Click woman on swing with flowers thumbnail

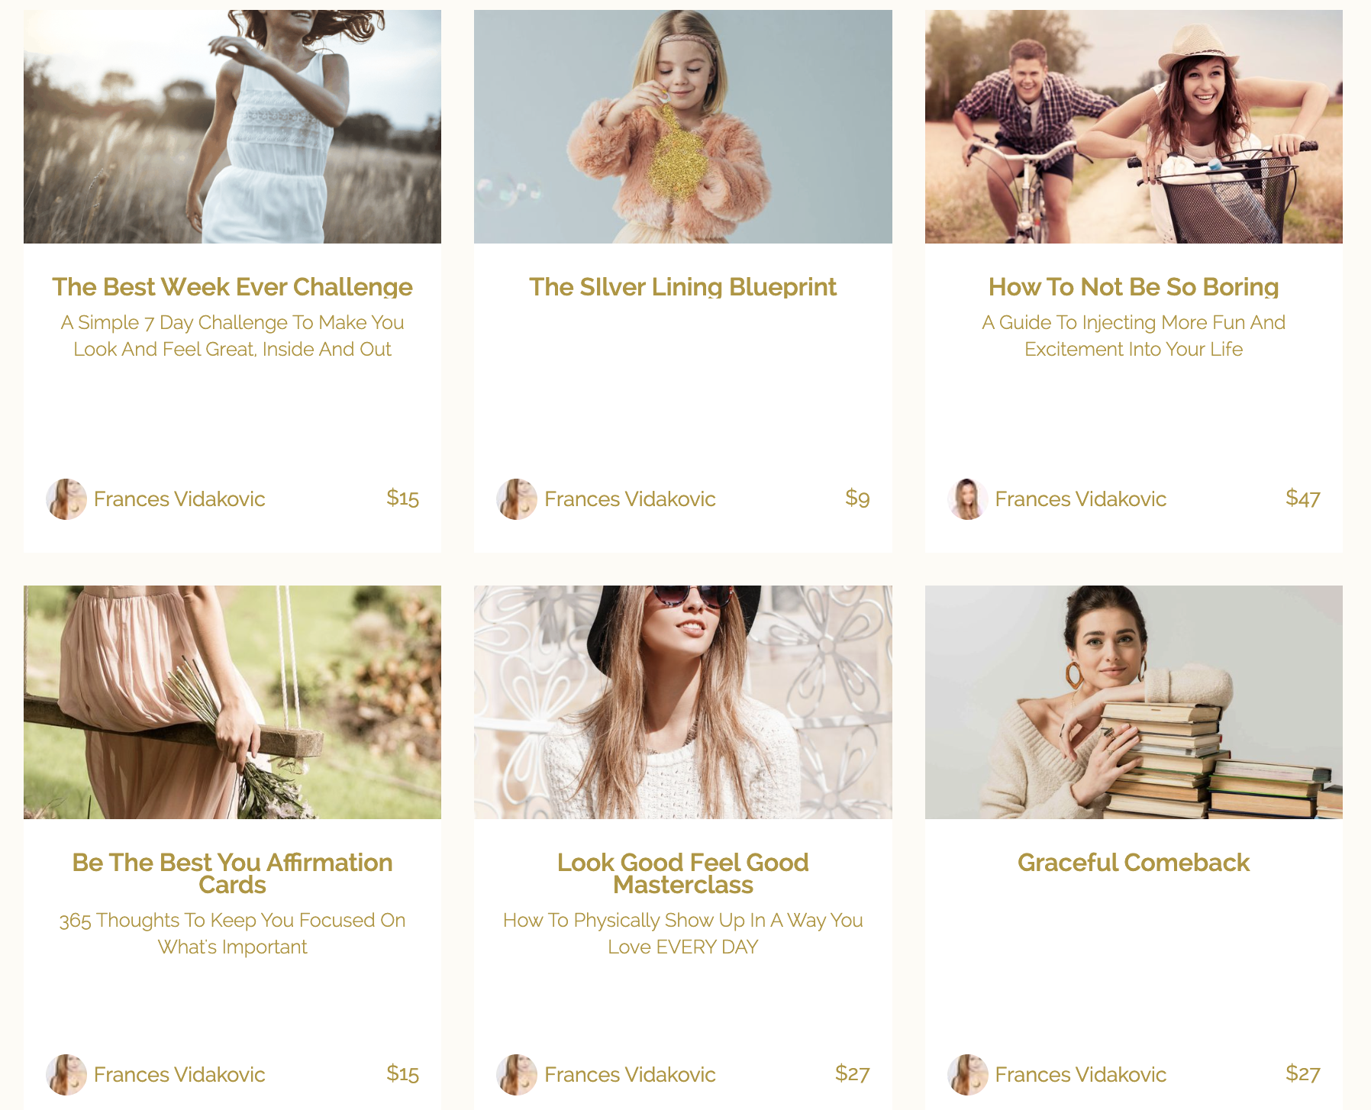click(232, 702)
